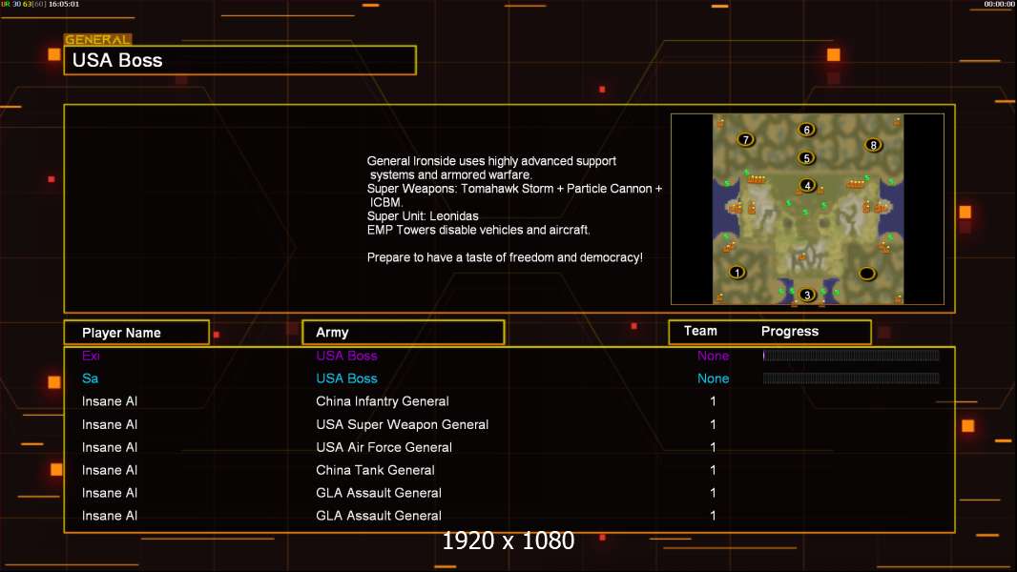Select start position 7 on the map
This screenshot has height=572, width=1017.
[745, 139]
